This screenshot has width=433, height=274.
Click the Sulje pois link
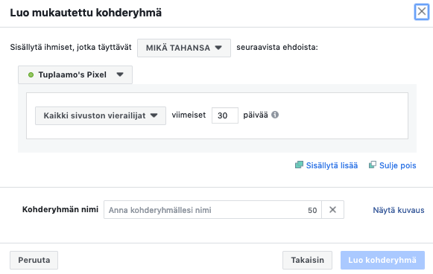397,165
